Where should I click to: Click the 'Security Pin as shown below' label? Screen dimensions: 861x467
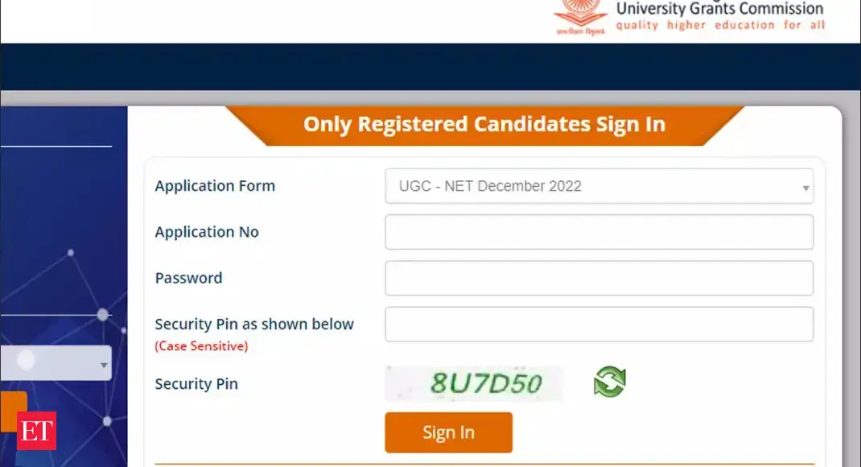click(x=254, y=324)
